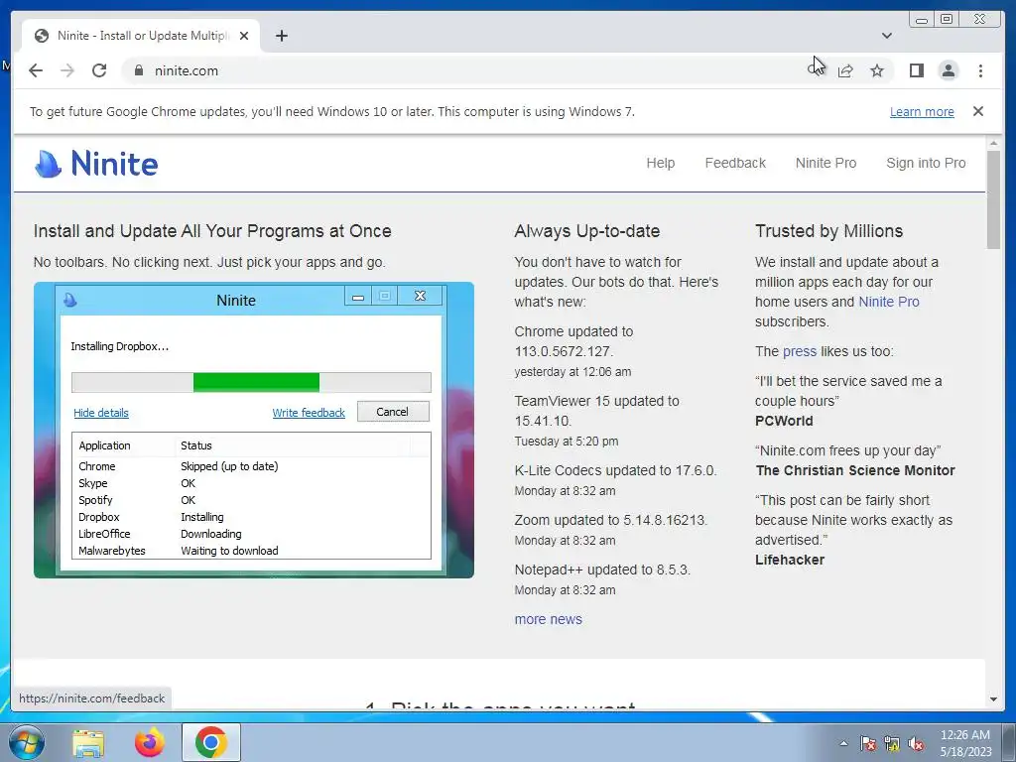
Task: Click the forward navigation arrow
Action: (67, 70)
